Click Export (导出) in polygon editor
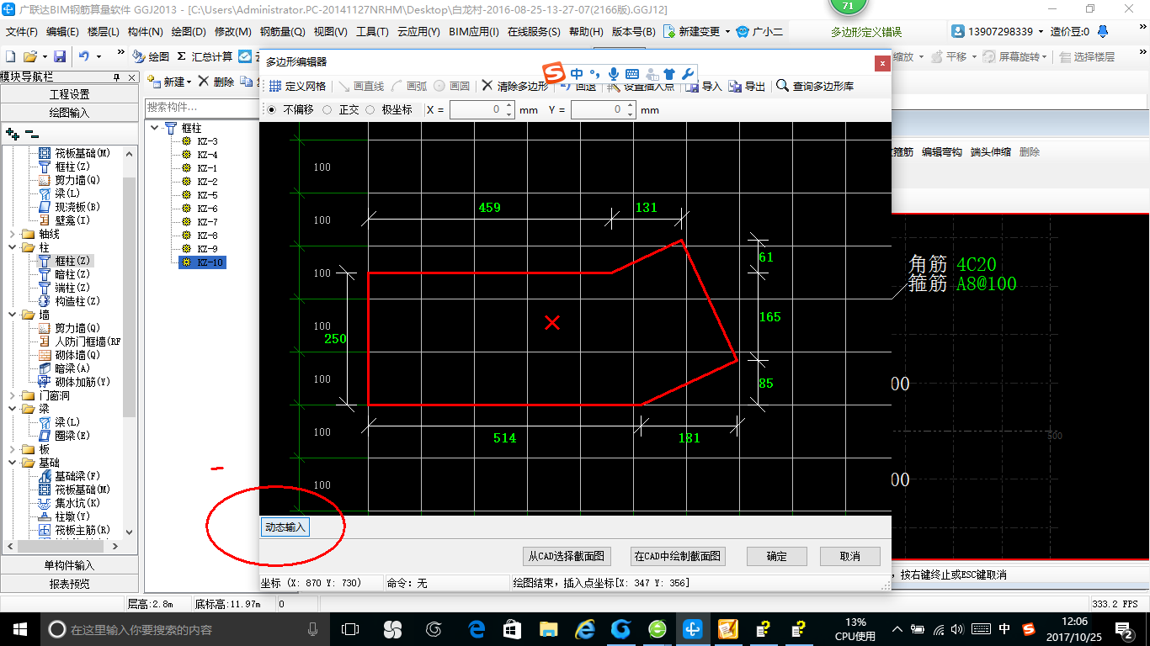The height and width of the screenshot is (646, 1150). (x=747, y=86)
